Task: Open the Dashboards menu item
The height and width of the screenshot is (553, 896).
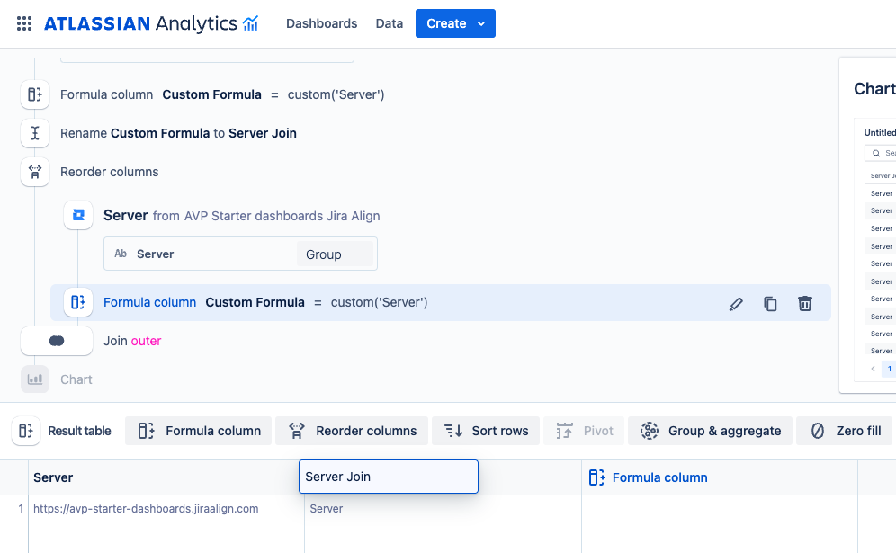Action: coord(322,23)
